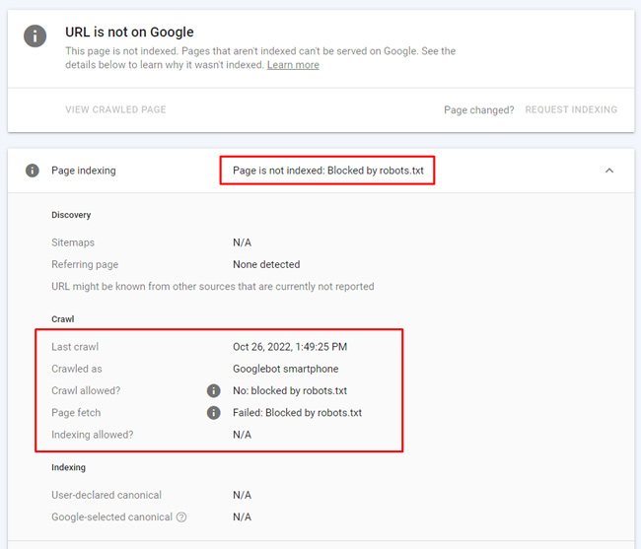Image resolution: width=641 pixels, height=549 pixels.
Task: Click Failed: Blocked by robots.txt value
Action: coord(297,413)
